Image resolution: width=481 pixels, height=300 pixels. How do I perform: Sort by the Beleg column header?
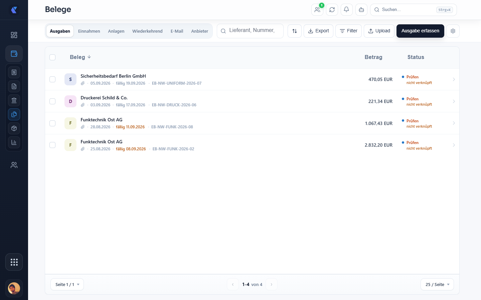point(80,57)
